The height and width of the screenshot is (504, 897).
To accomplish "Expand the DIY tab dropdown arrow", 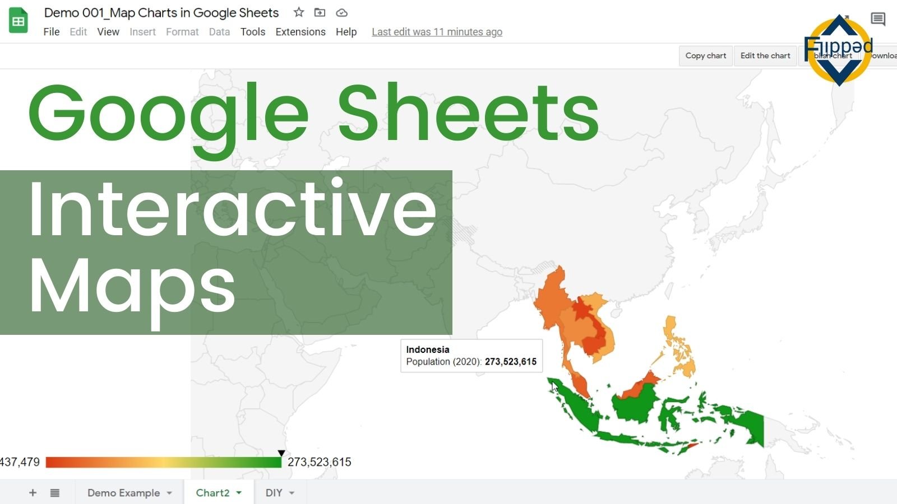I will point(292,493).
